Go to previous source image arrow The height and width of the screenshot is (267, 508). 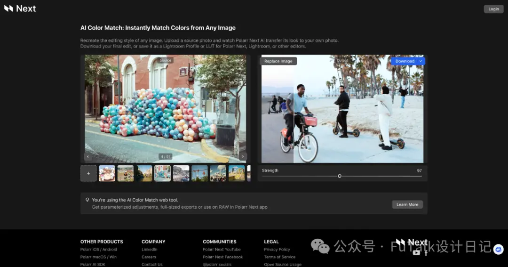coord(88,156)
